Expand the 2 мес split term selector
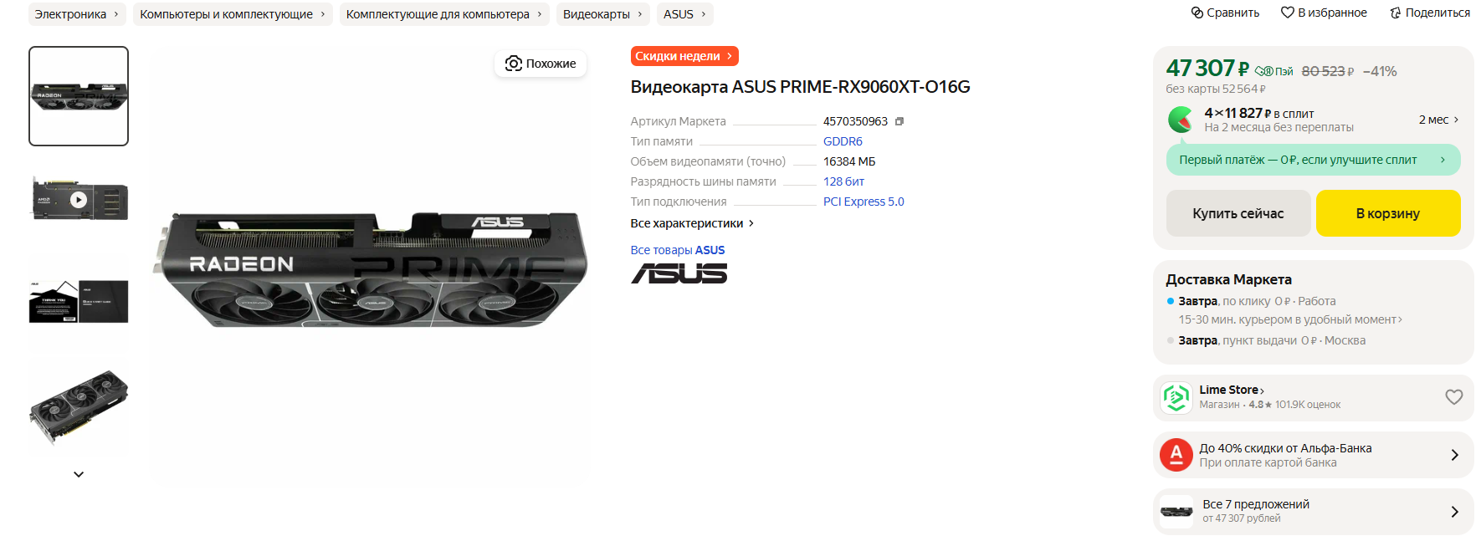The image size is (1481, 536). coord(1439,120)
